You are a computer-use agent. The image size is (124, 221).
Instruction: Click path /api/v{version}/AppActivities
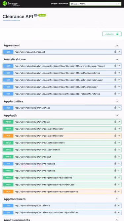(x=32, y=108)
